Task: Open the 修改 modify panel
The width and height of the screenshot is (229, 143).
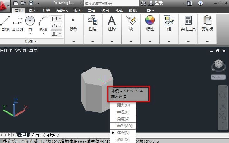Action: point(73,29)
